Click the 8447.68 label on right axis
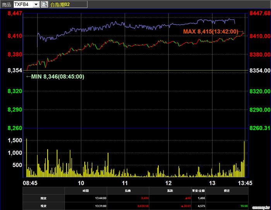271x210 pixels. coord(260,13)
